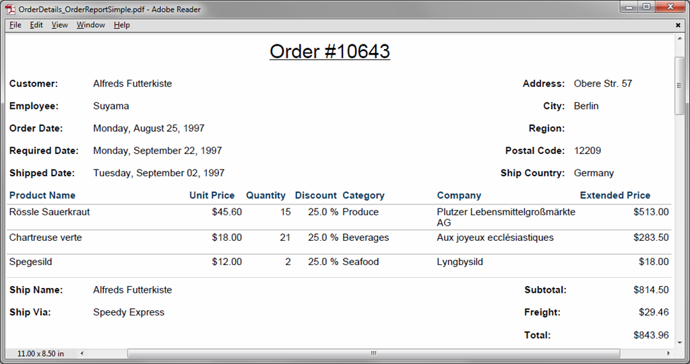Image resolution: width=690 pixels, height=364 pixels.
Task: Click subtotal amount $814.50
Action: [x=651, y=290]
